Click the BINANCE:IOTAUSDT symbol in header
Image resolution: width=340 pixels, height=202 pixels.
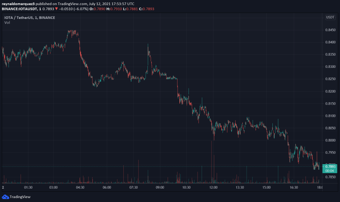point(19,9)
